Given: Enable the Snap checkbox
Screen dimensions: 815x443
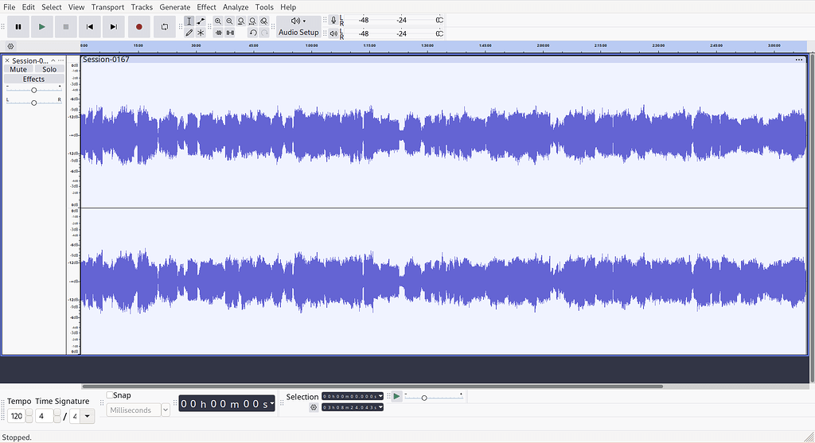Looking at the screenshot, I should tap(111, 395).
